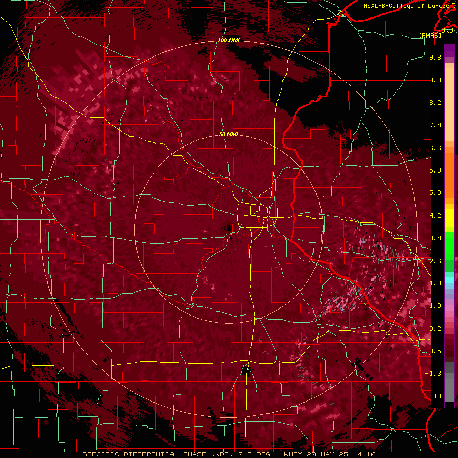The width and height of the screenshot is (458, 458).
Task: Click the yellow segment of the color bar
Action: point(449,218)
